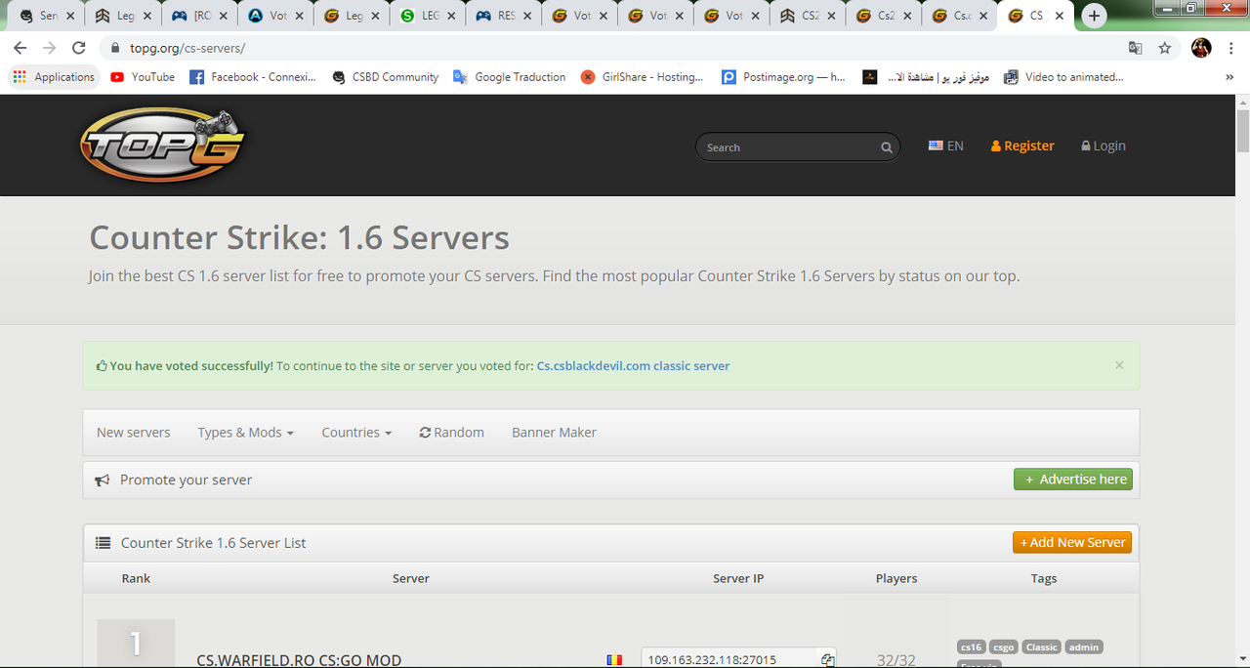
Task: Open the CSBD Community bookmark
Action: (x=385, y=77)
